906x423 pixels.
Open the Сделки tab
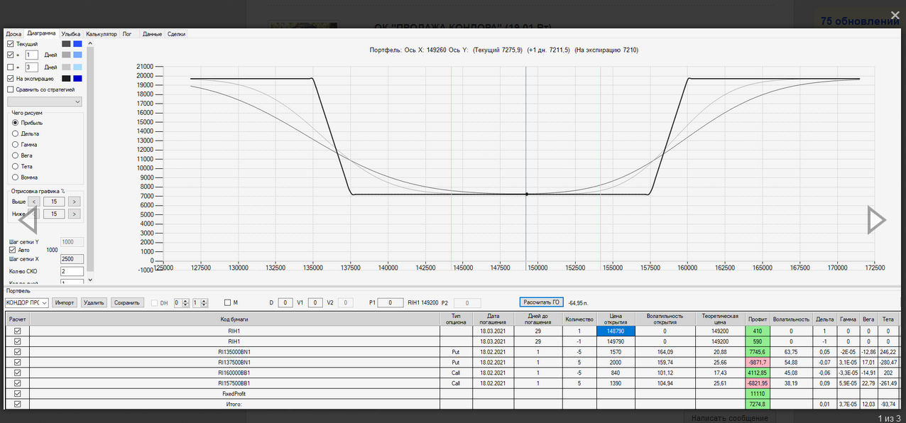click(x=177, y=33)
